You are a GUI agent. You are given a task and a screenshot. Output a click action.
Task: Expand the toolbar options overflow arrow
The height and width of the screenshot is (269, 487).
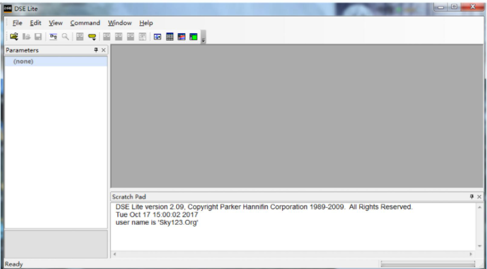(203, 40)
